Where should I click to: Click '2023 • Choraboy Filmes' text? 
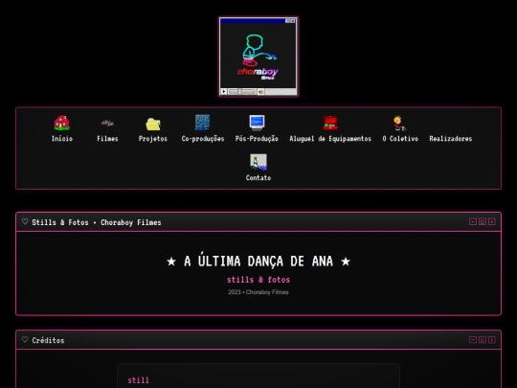point(258,292)
